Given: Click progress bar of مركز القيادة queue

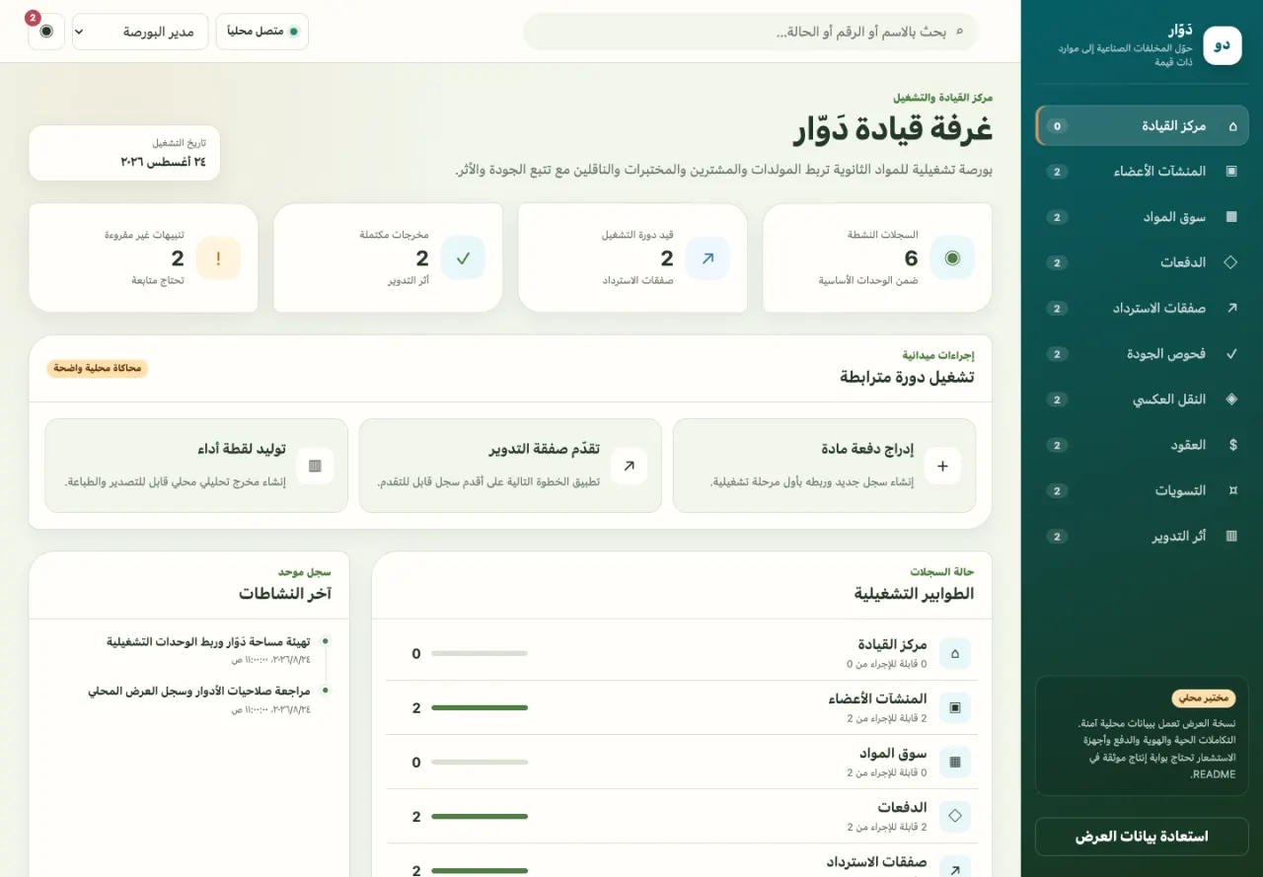Looking at the screenshot, I should coord(480,653).
